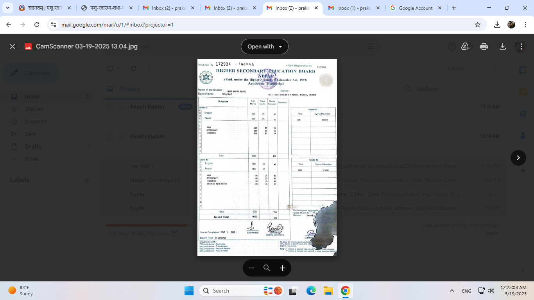
Task: Reset zoom with the magnifier button
Action: 267,268
